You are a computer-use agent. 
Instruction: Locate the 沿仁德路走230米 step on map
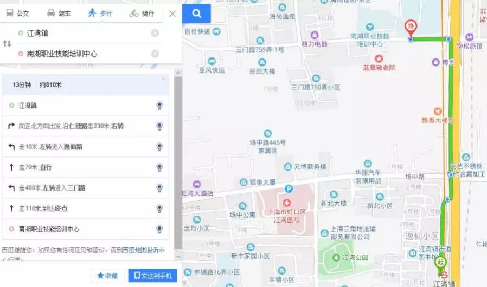click(x=159, y=126)
